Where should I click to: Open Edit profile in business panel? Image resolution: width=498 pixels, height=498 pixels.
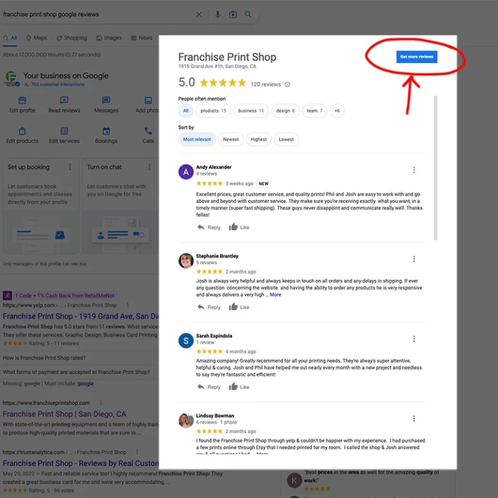22,105
